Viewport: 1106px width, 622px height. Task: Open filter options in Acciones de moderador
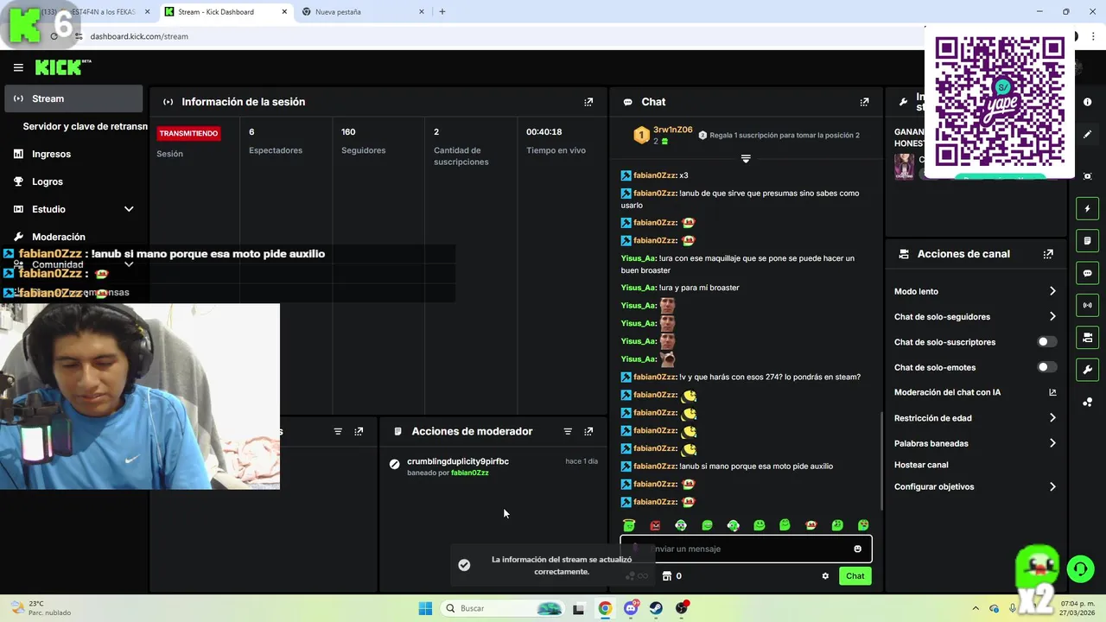(568, 431)
